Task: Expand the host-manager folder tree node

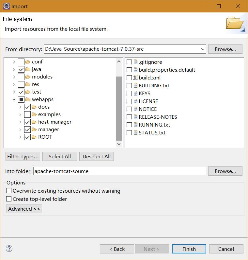Action: coord(20,122)
